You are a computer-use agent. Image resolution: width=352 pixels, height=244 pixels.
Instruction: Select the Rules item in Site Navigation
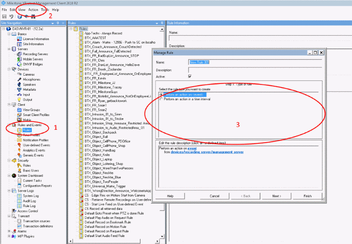(27, 130)
